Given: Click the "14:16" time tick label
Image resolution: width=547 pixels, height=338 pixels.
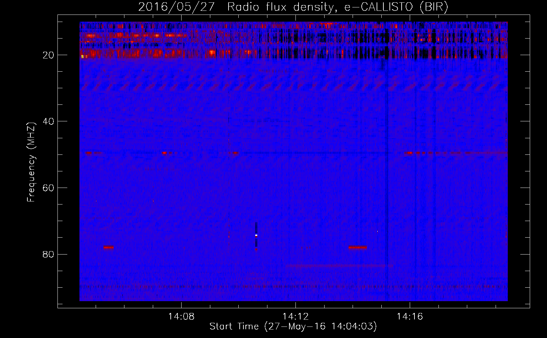Looking at the screenshot, I should click(x=410, y=316).
